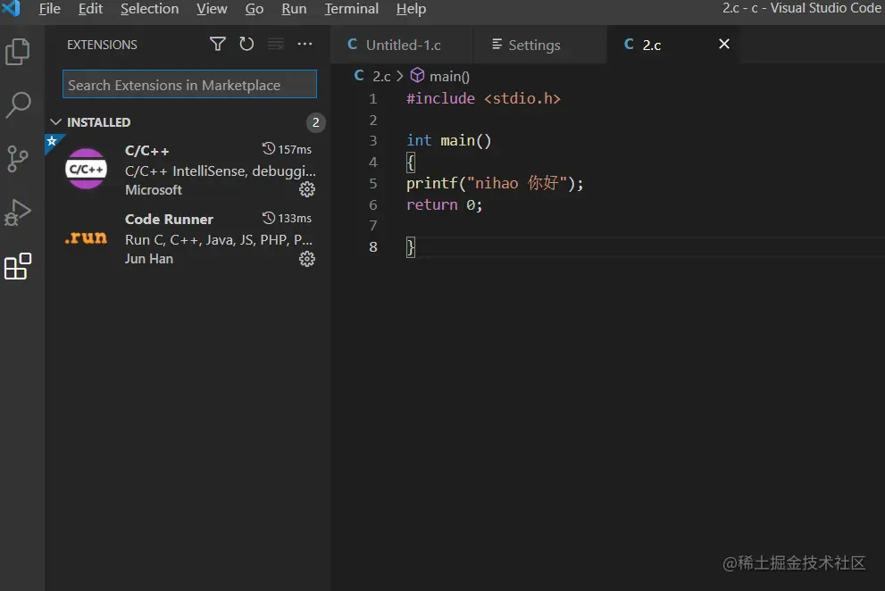Screen dimensions: 885x591
Task: Click the installed count badge 2
Action: (315, 122)
